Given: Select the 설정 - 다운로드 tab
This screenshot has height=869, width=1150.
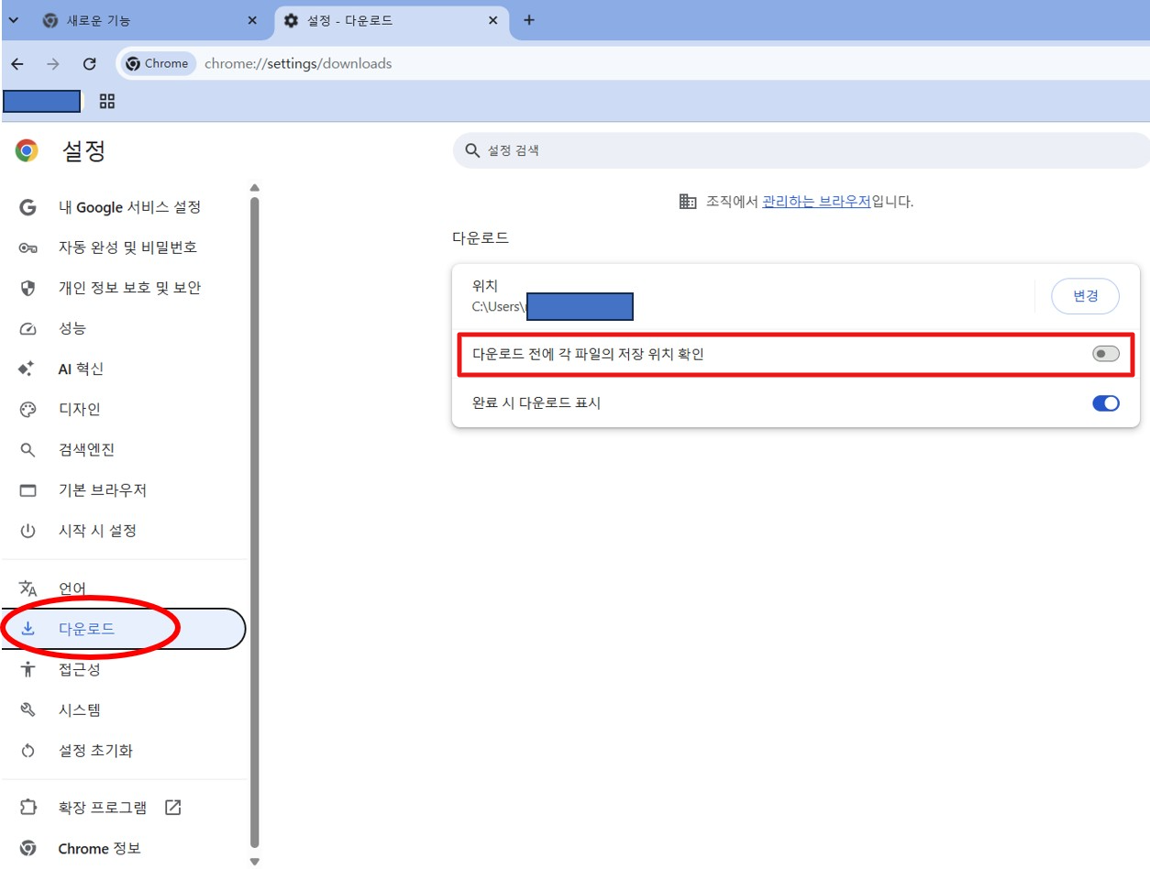Looking at the screenshot, I should [x=392, y=20].
